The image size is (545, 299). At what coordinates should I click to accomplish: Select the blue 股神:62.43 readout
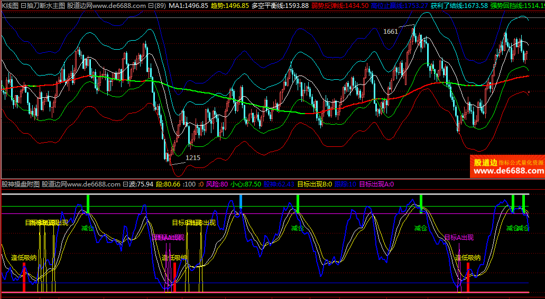tap(279, 184)
